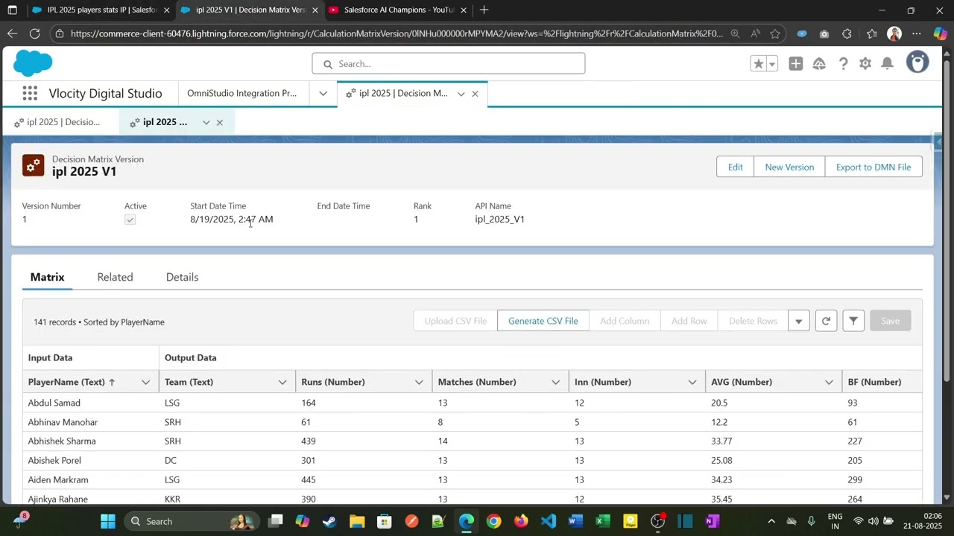
Task: Open the Salesforce App Launcher grid
Action: [x=30, y=93]
